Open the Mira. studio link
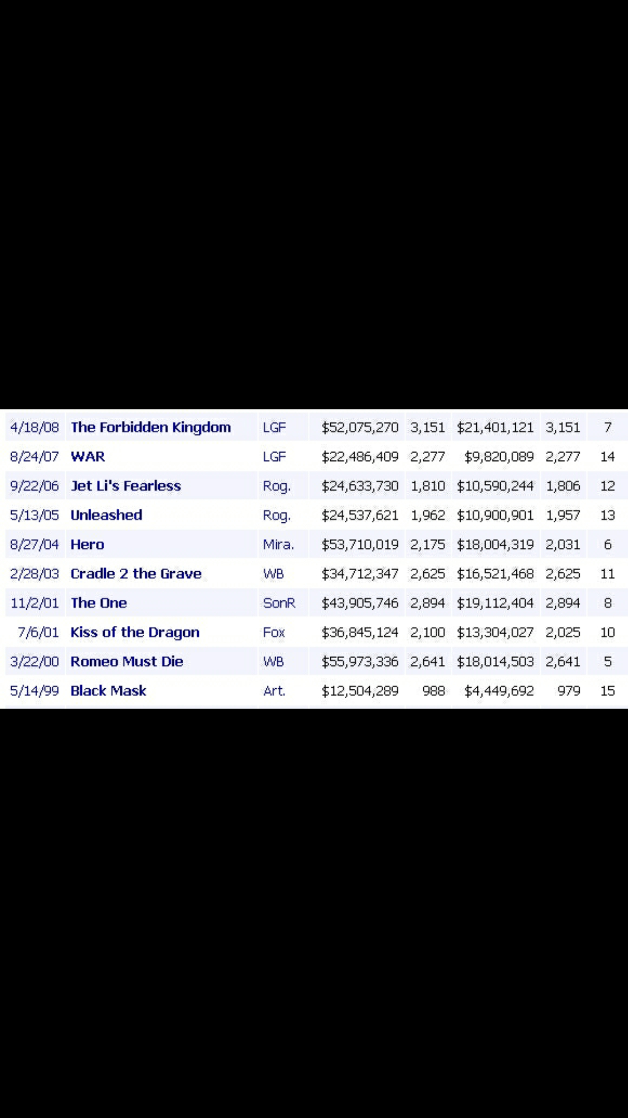Image resolution: width=628 pixels, height=1118 pixels. 279,544
